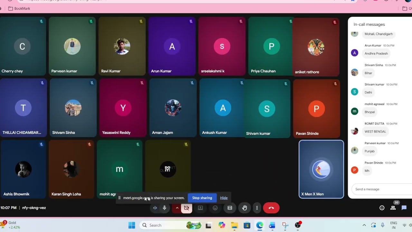Open Microsoft Store from the taskbar
The image size is (412, 232).
247,225
